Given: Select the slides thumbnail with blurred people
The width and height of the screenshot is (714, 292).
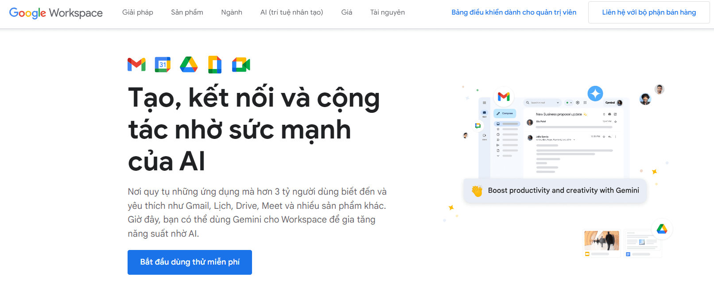Looking at the screenshot, I should [601, 241].
